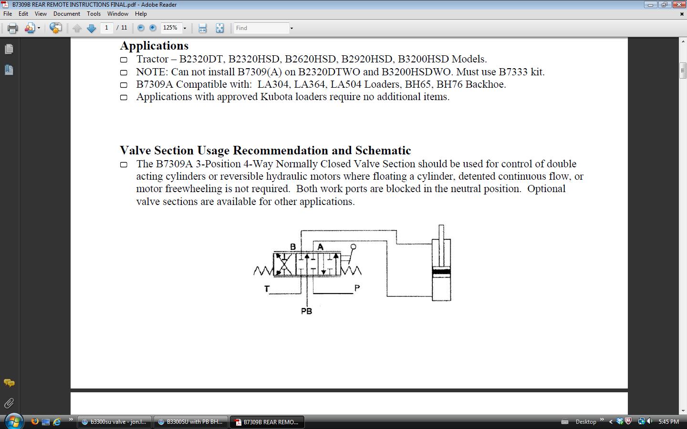687x429 pixels.
Task: Open the File menu
Action: [x=8, y=14]
